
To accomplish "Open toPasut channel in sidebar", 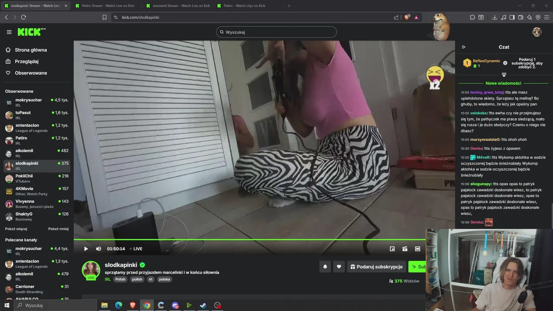I will (37, 115).
